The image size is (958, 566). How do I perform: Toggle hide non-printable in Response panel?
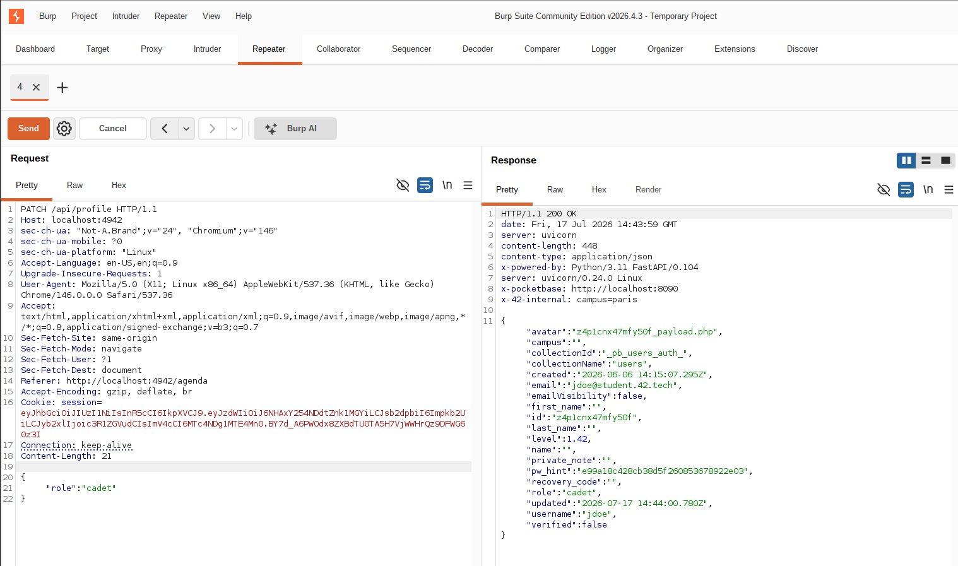pyautogui.click(x=884, y=189)
